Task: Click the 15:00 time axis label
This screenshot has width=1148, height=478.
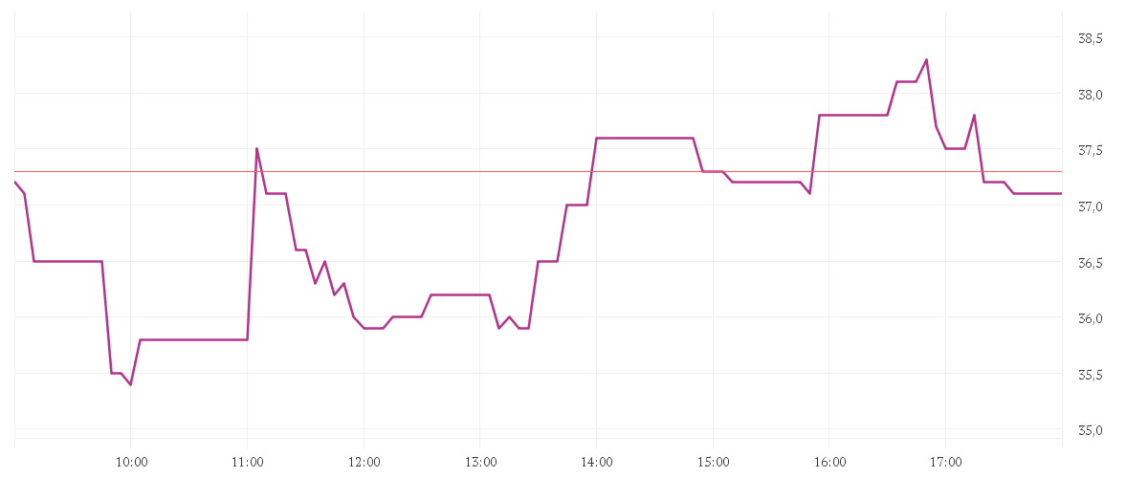Action: click(x=714, y=462)
